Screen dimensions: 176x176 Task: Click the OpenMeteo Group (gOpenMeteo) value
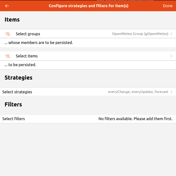pos(140,34)
